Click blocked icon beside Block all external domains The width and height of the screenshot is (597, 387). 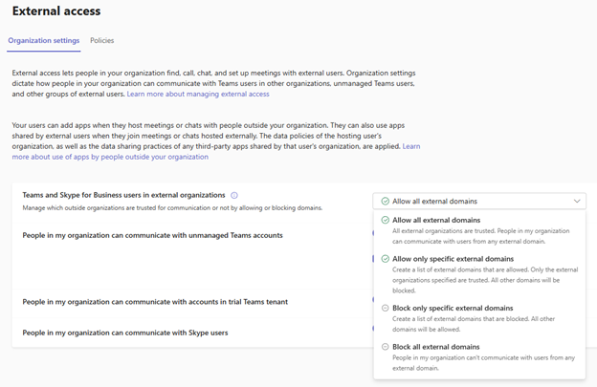point(385,347)
